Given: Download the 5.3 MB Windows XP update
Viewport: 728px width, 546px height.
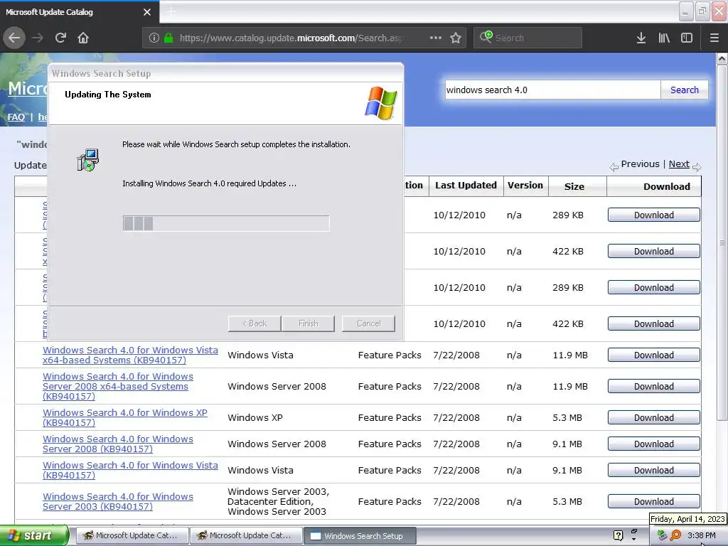Looking at the screenshot, I should (654, 417).
